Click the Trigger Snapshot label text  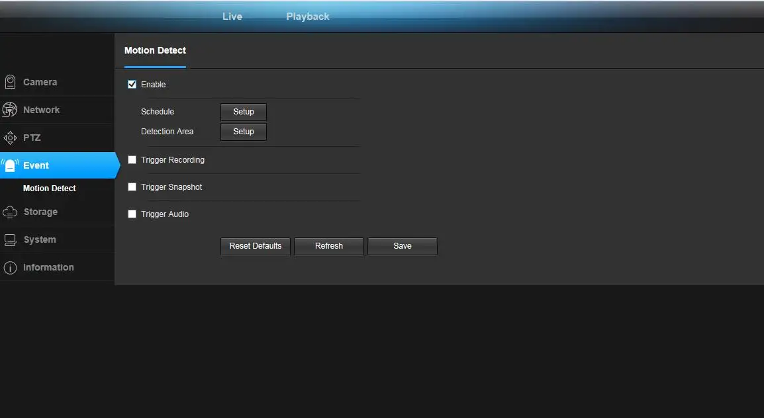click(171, 187)
